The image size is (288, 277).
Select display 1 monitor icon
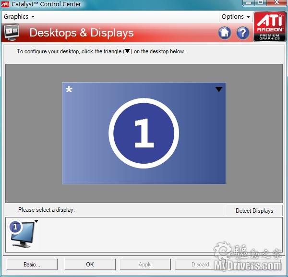(22, 234)
